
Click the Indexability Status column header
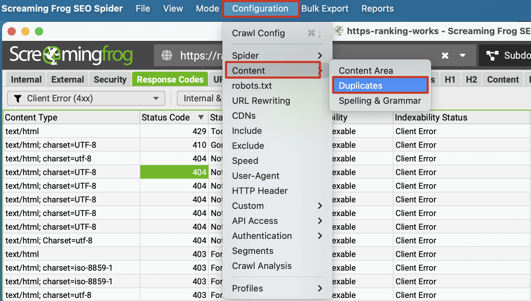click(x=431, y=117)
